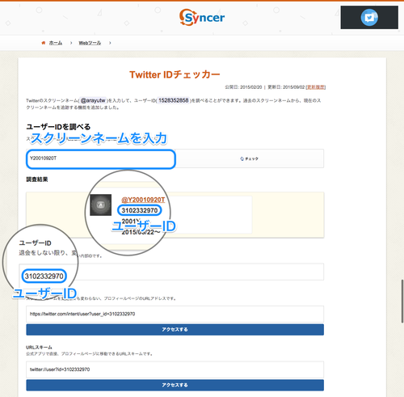Click the page's vertical scrollbar thumb
This screenshot has width=404, height=397.
(x=402, y=301)
